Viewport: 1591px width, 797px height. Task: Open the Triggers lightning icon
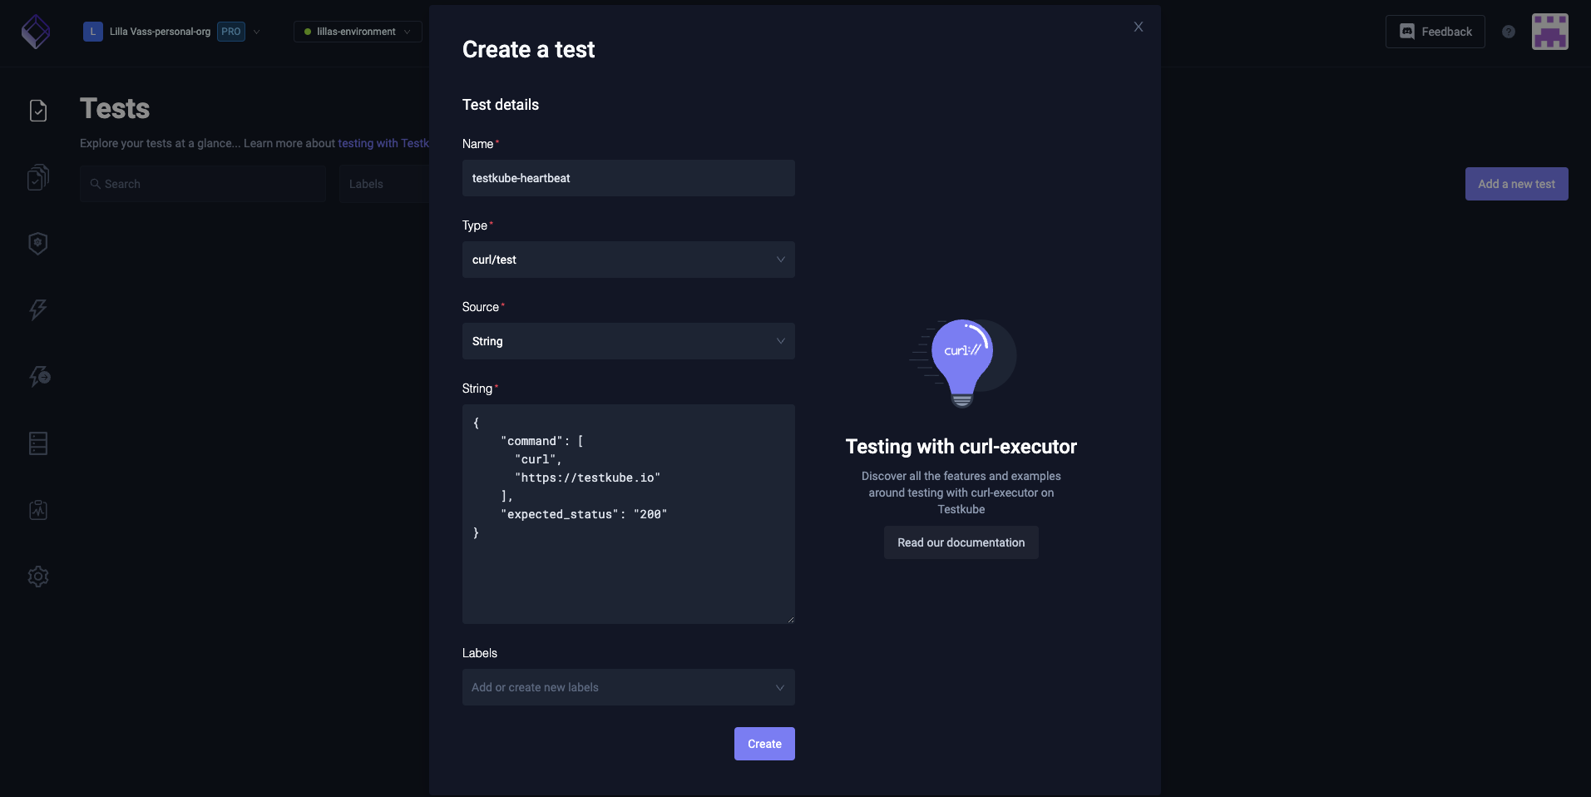coord(37,310)
